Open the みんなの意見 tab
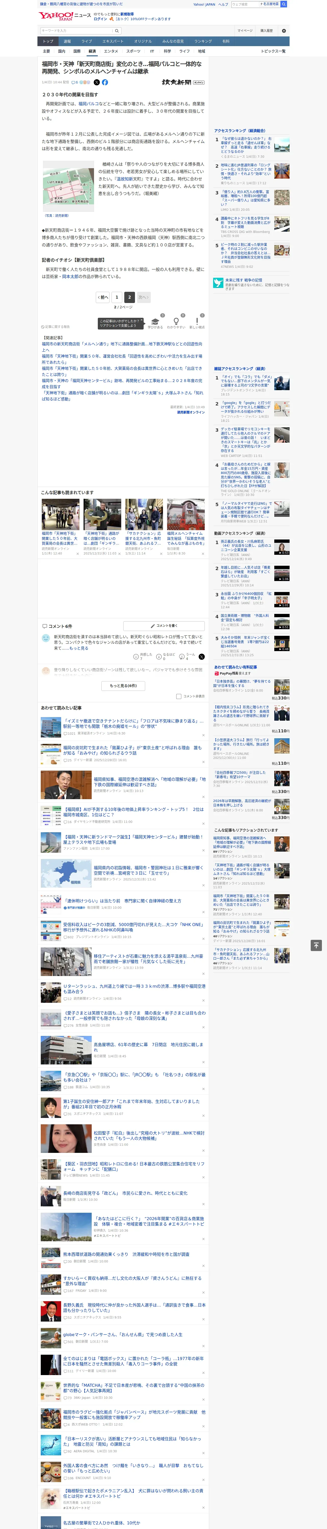Image resolution: width=327 pixels, height=1529 pixels. (173, 42)
